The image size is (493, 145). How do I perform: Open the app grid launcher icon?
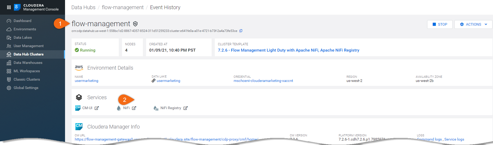[x=9, y=7]
